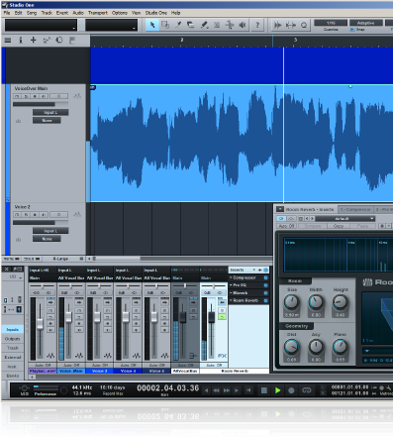Open the Song menu
Image resolution: width=393 pixels, height=437 pixels.
point(32,13)
